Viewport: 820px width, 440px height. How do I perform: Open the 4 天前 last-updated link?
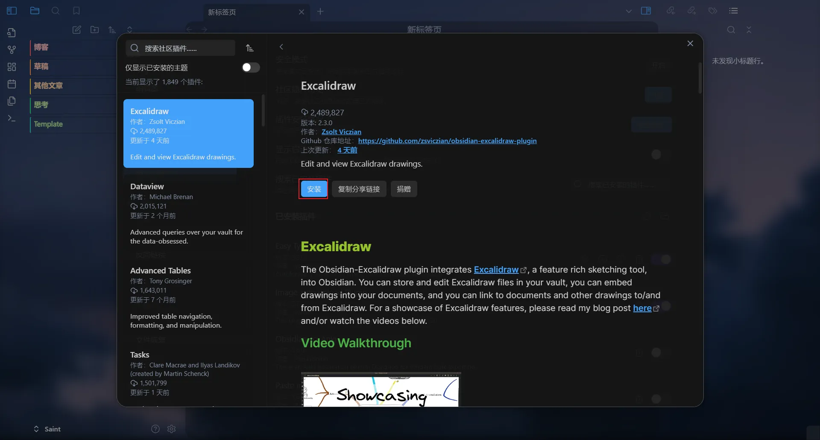tap(347, 150)
